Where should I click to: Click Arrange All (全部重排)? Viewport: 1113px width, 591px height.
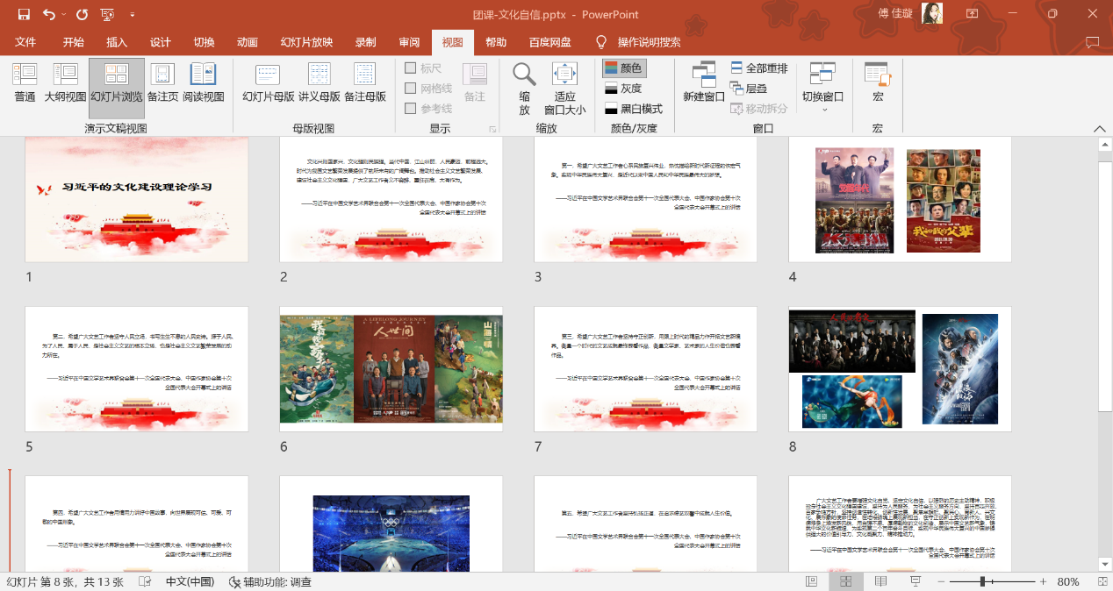(x=759, y=68)
